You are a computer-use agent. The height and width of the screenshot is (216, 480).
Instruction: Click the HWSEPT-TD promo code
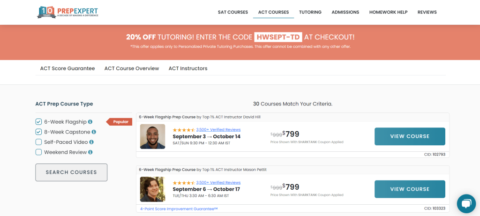point(278,37)
